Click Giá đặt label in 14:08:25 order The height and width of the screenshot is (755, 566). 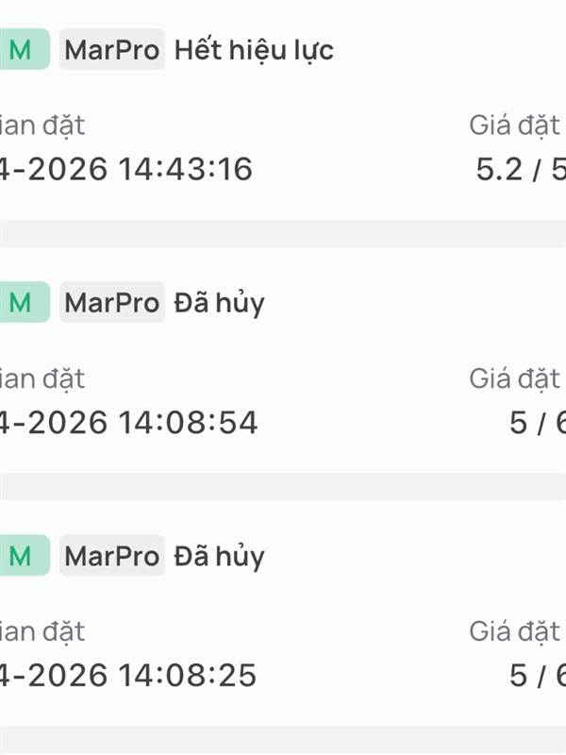pos(515,631)
